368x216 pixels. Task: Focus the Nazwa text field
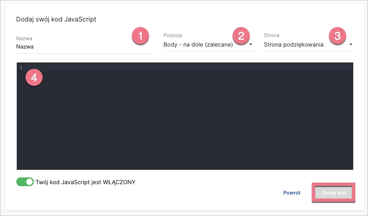(84, 47)
